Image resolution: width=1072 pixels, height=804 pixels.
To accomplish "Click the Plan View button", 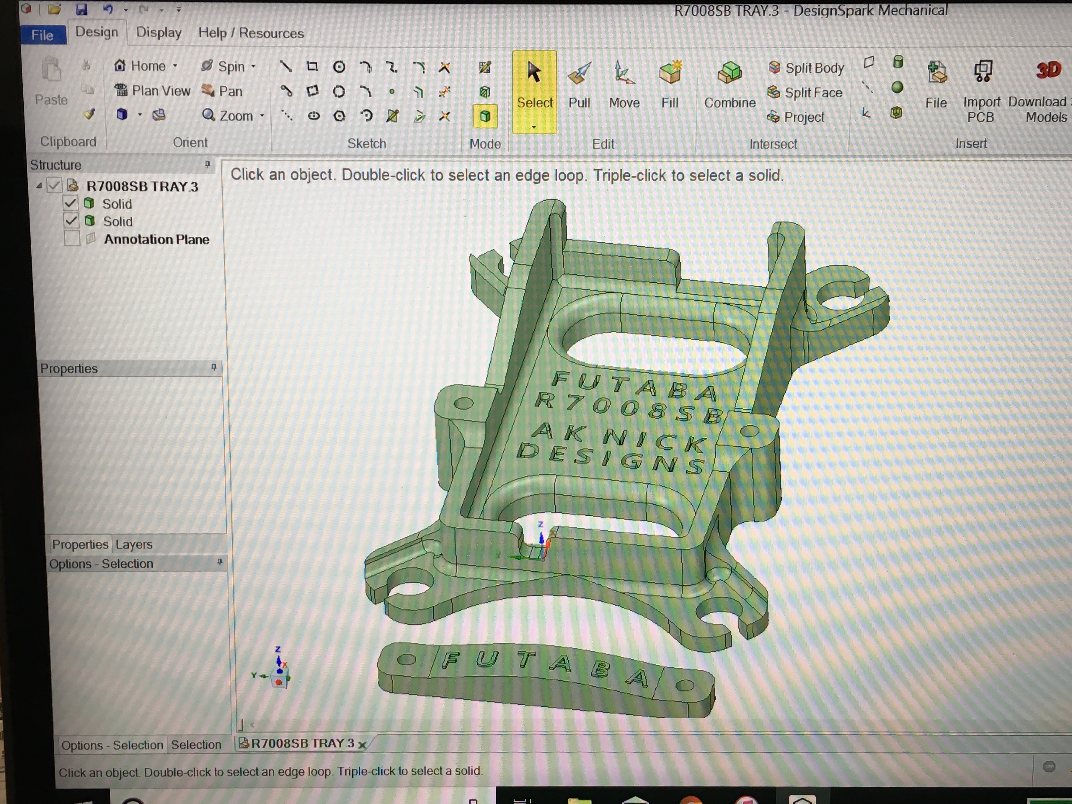I will (x=152, y=91).
